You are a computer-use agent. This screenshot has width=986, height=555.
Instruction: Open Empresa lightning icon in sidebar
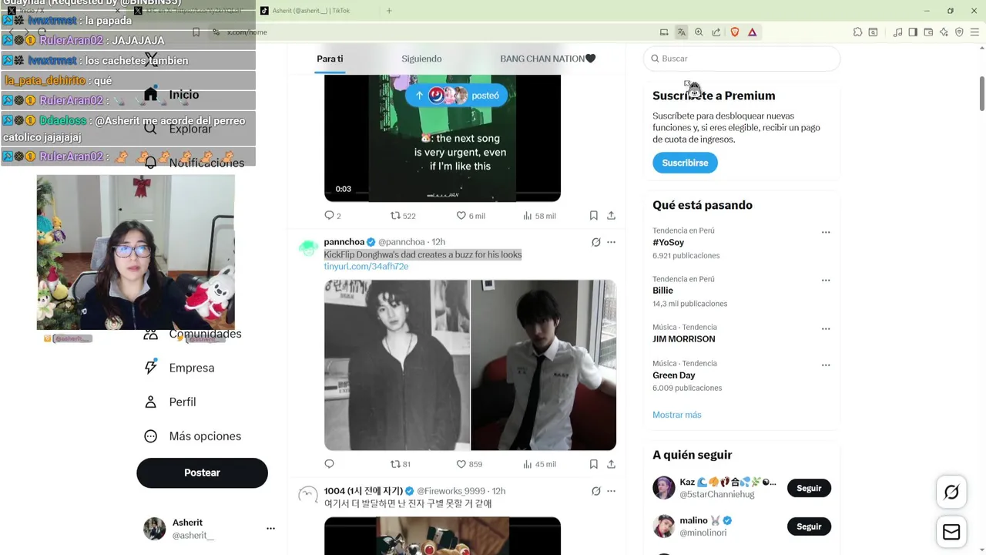[x=151, y=368]
